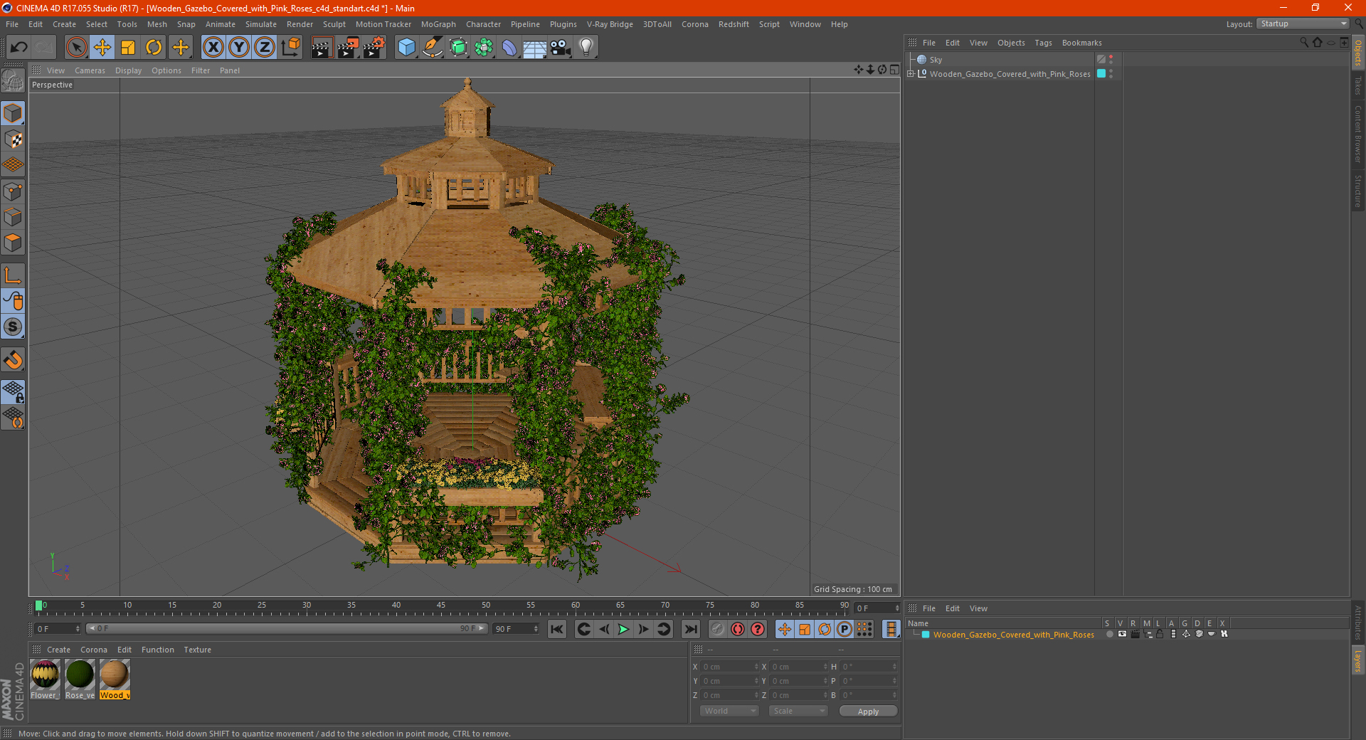Enable Axis mode tool

click(x=14, y=275)
